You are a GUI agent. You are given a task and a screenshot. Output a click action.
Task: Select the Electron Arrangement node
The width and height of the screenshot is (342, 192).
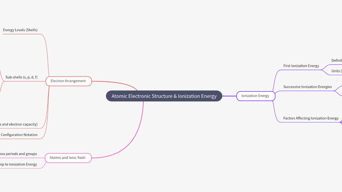[68, 81]
